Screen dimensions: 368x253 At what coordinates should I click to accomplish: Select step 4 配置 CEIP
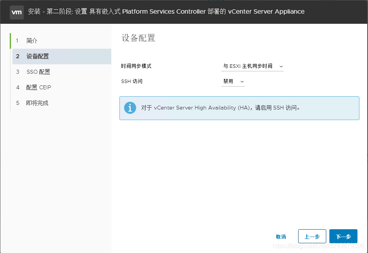click(62, 87)
